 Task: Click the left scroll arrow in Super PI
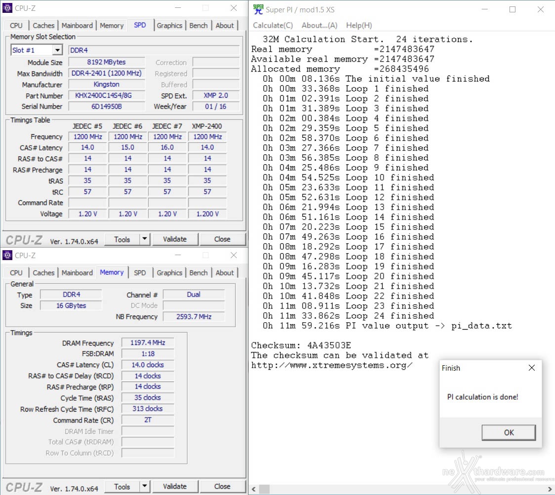pyautogui.click(x=254, y=489)
